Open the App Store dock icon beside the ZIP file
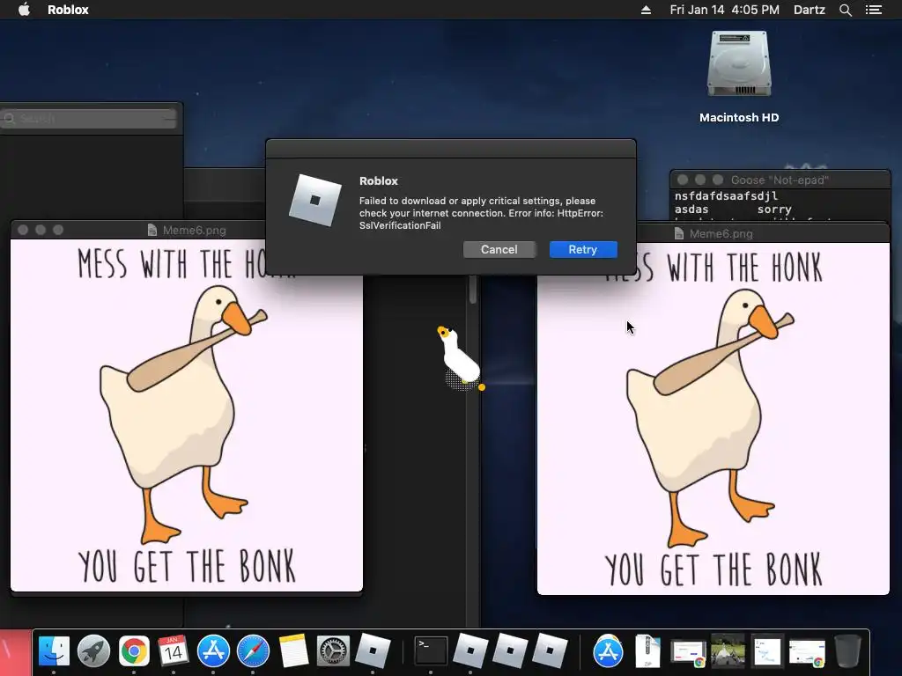The height and width of the screenshot is (676, 902). 608,651
